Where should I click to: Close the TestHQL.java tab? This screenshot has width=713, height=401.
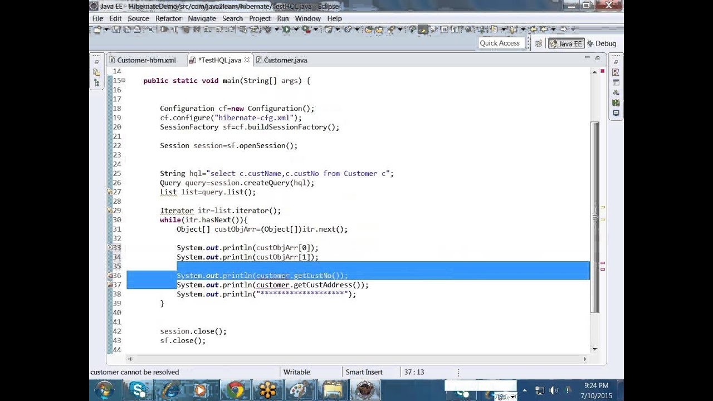[247, 60]
